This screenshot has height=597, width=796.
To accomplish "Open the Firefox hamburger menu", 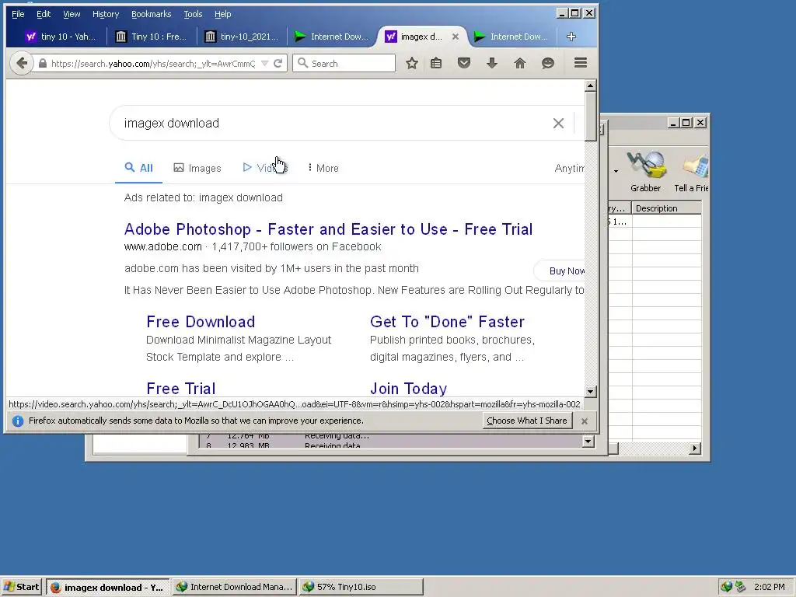I will click(581, 63).
